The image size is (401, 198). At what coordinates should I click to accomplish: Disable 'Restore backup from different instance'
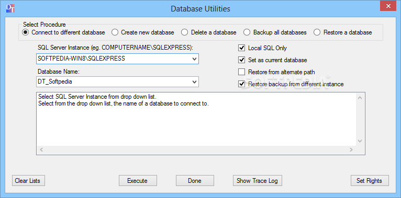241,84
